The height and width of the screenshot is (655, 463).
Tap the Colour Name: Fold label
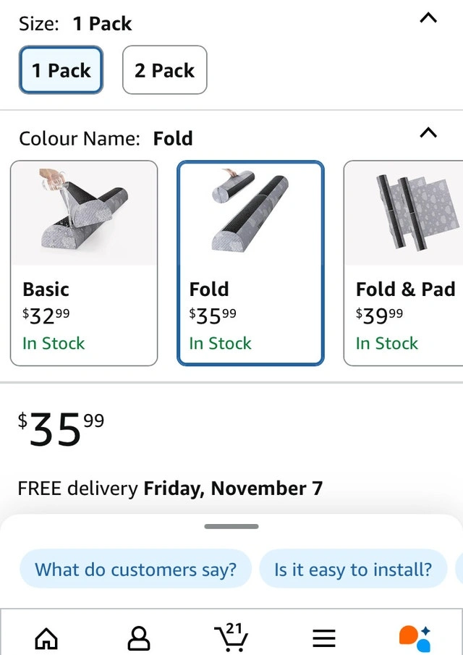point(106,138)
